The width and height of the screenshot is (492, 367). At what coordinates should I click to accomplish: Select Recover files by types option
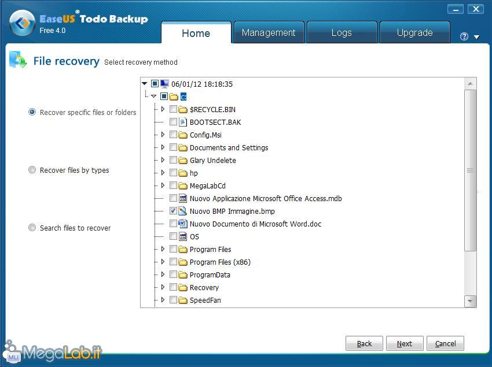[32, 170]
